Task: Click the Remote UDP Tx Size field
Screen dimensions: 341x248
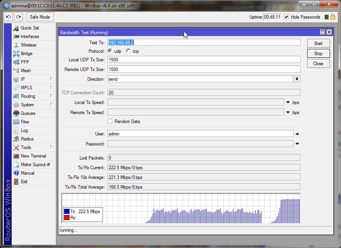Action: pos(204,69)
